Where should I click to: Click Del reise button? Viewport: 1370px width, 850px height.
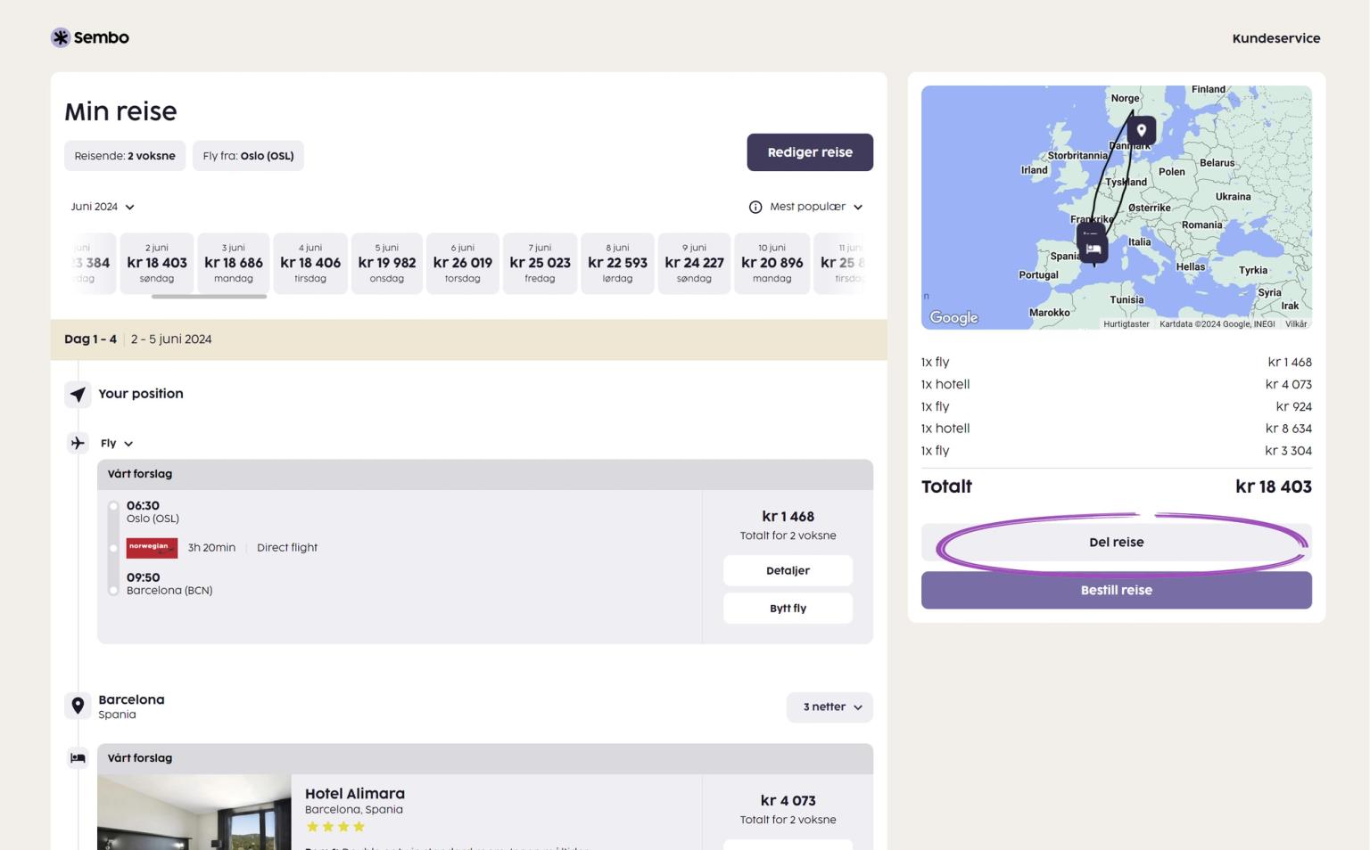(1117, 542)
